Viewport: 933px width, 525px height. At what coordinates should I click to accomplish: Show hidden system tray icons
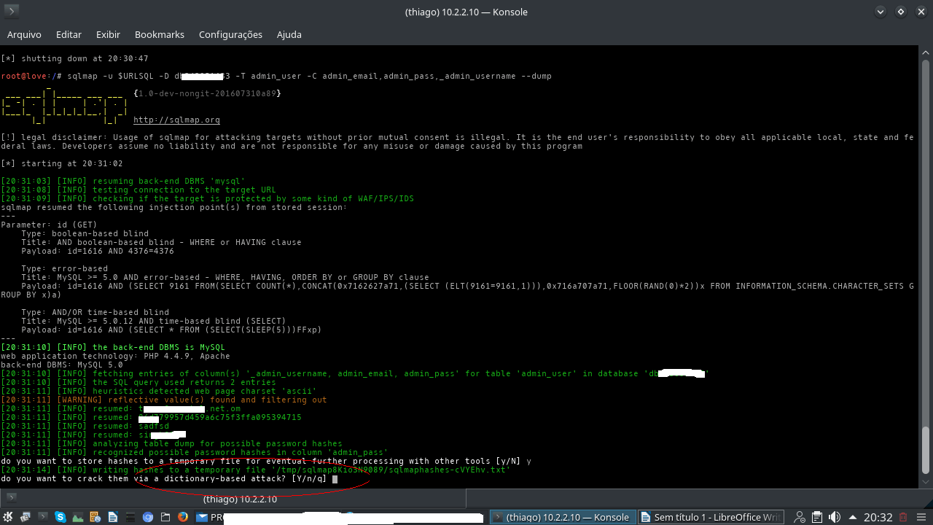point(853,517)
